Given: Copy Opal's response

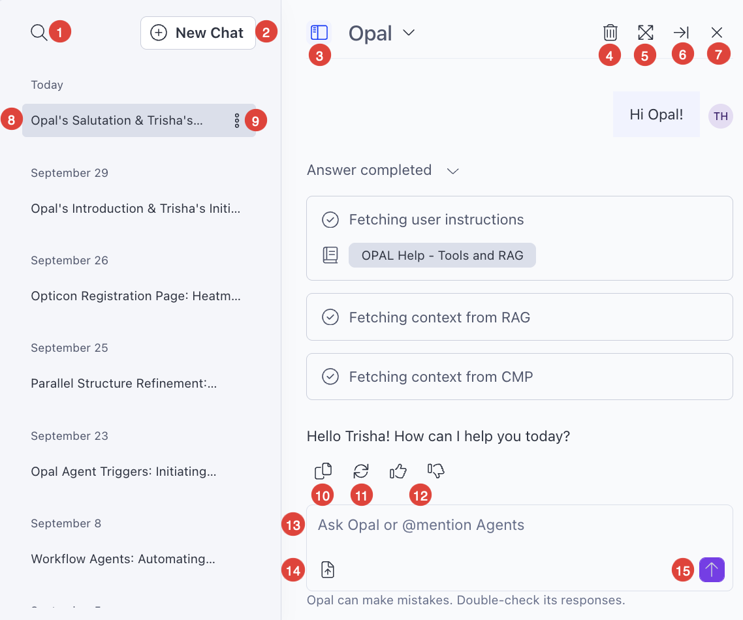Looking at the screenshot, I should [x=323, y=471].
